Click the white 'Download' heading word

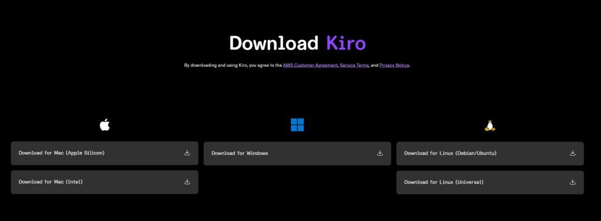coord(274,43)
